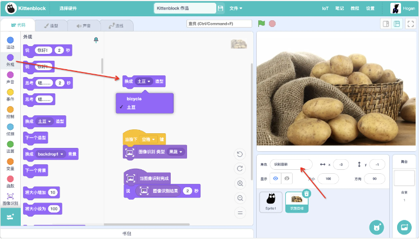Open the IoT link in the header

[325, 8]
